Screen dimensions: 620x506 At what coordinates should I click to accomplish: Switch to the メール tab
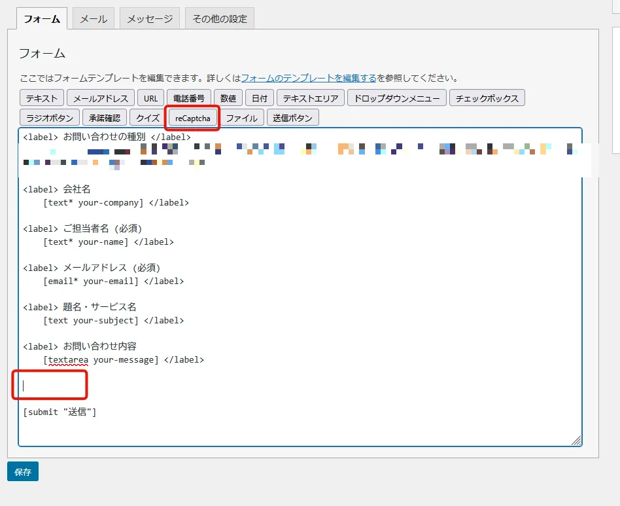point(94,19)
